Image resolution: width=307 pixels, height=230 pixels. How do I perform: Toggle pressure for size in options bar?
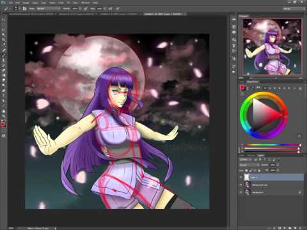coord(117,8)
